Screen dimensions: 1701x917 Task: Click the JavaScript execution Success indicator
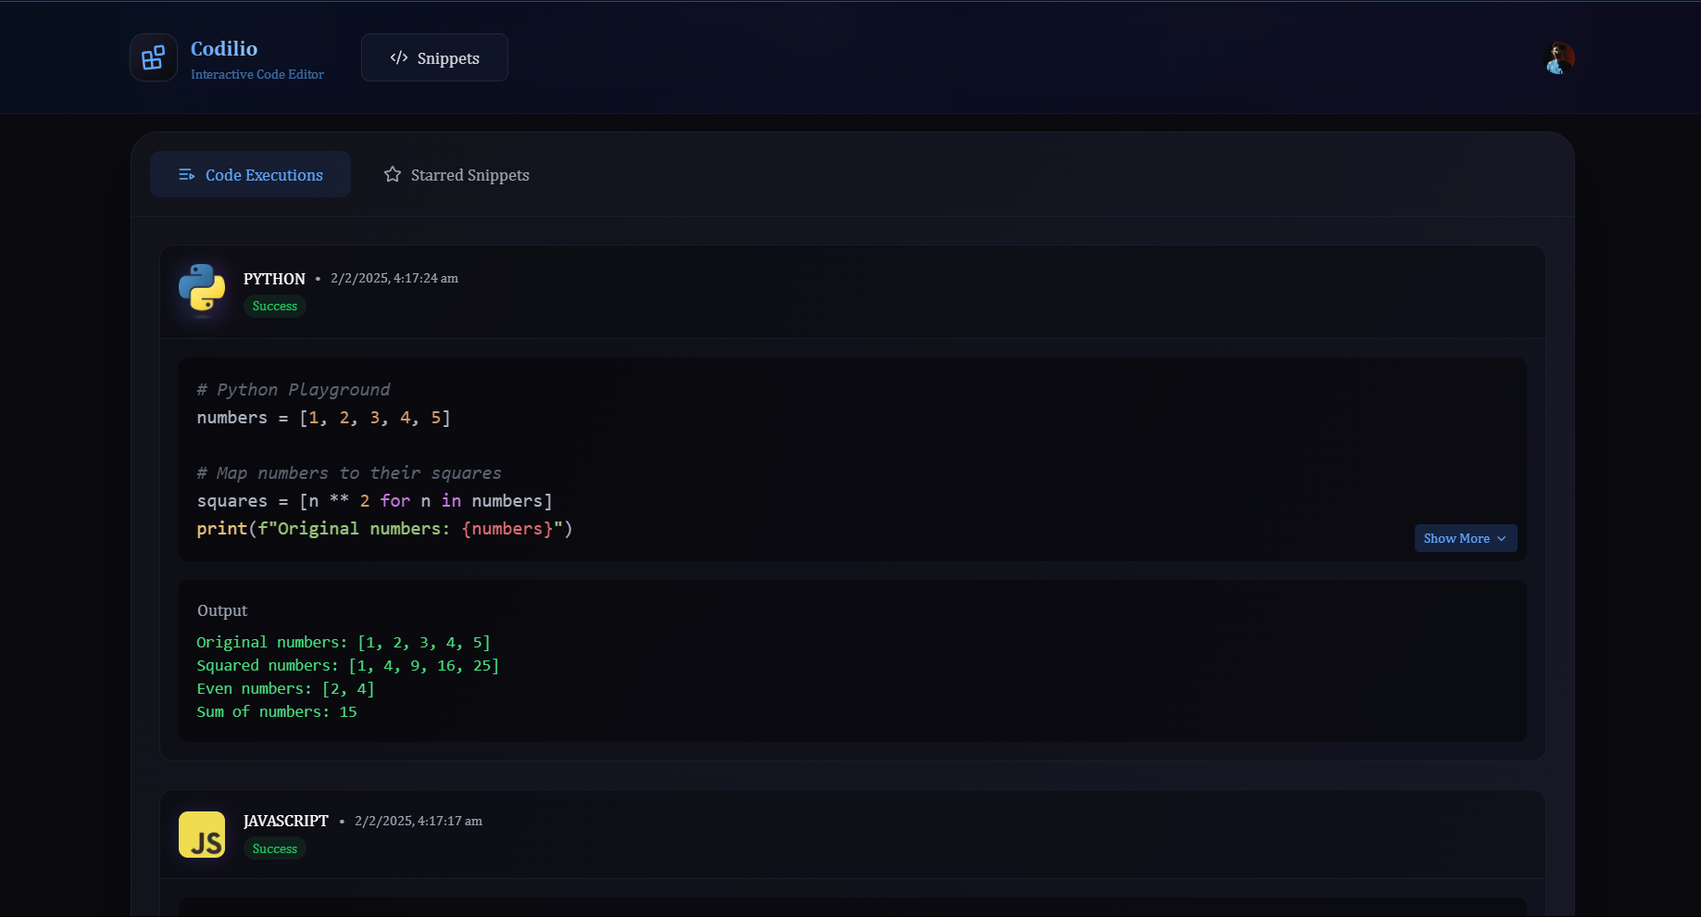click(274, 848)
